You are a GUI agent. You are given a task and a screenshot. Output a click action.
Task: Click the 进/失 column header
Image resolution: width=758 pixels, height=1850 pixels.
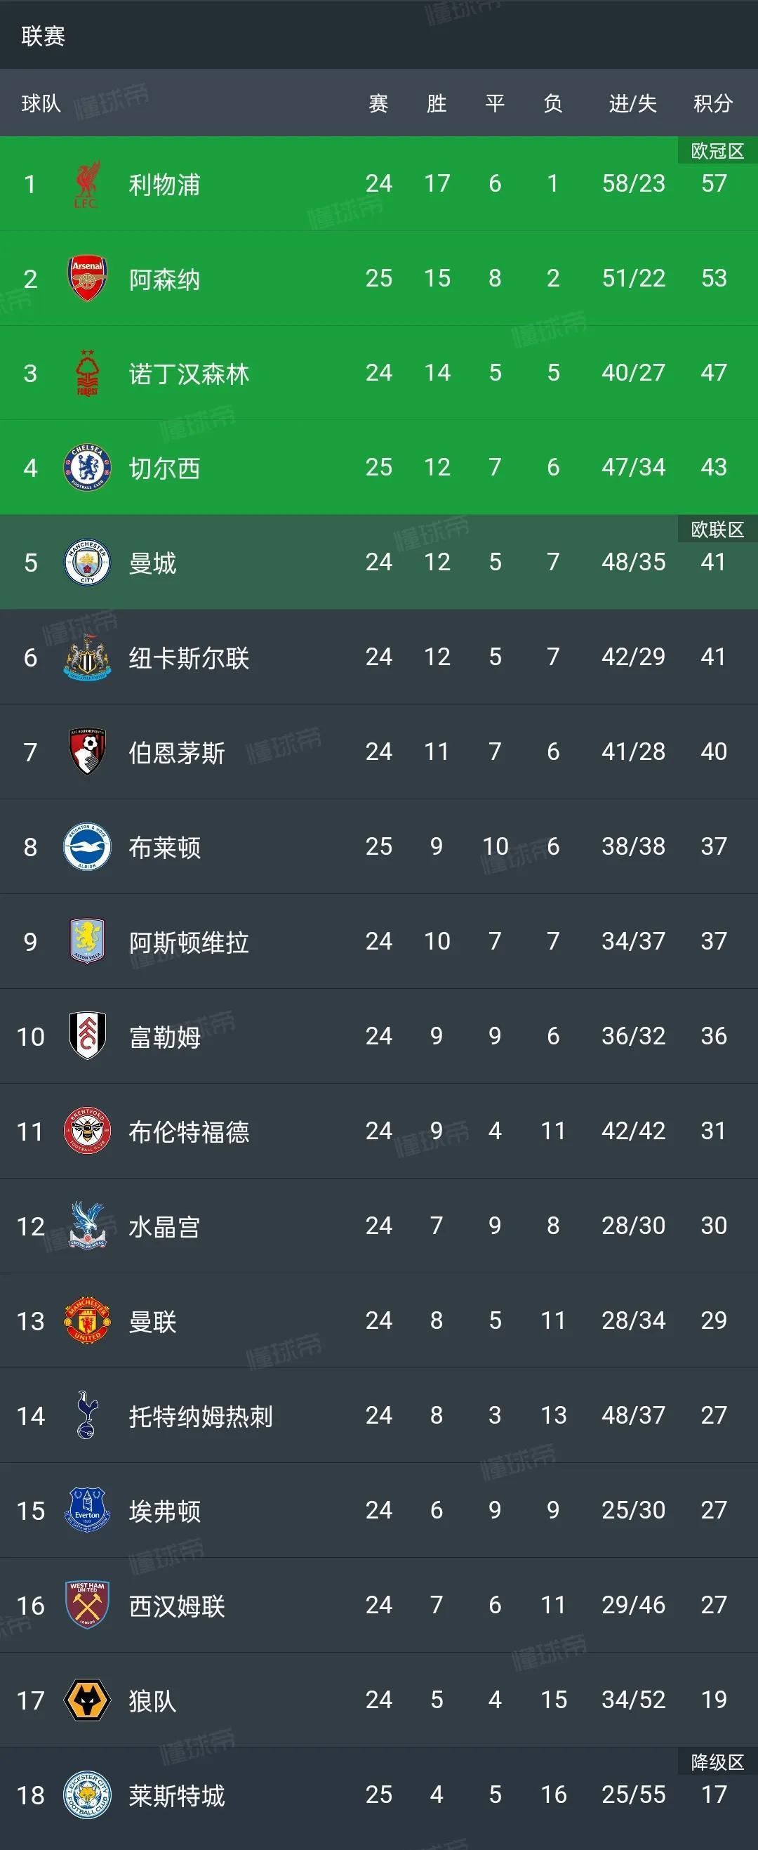pos(632,103)
